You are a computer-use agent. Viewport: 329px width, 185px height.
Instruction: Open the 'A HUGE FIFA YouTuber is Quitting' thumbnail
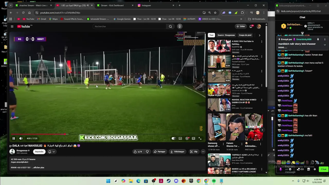click(x=219, y=46)
